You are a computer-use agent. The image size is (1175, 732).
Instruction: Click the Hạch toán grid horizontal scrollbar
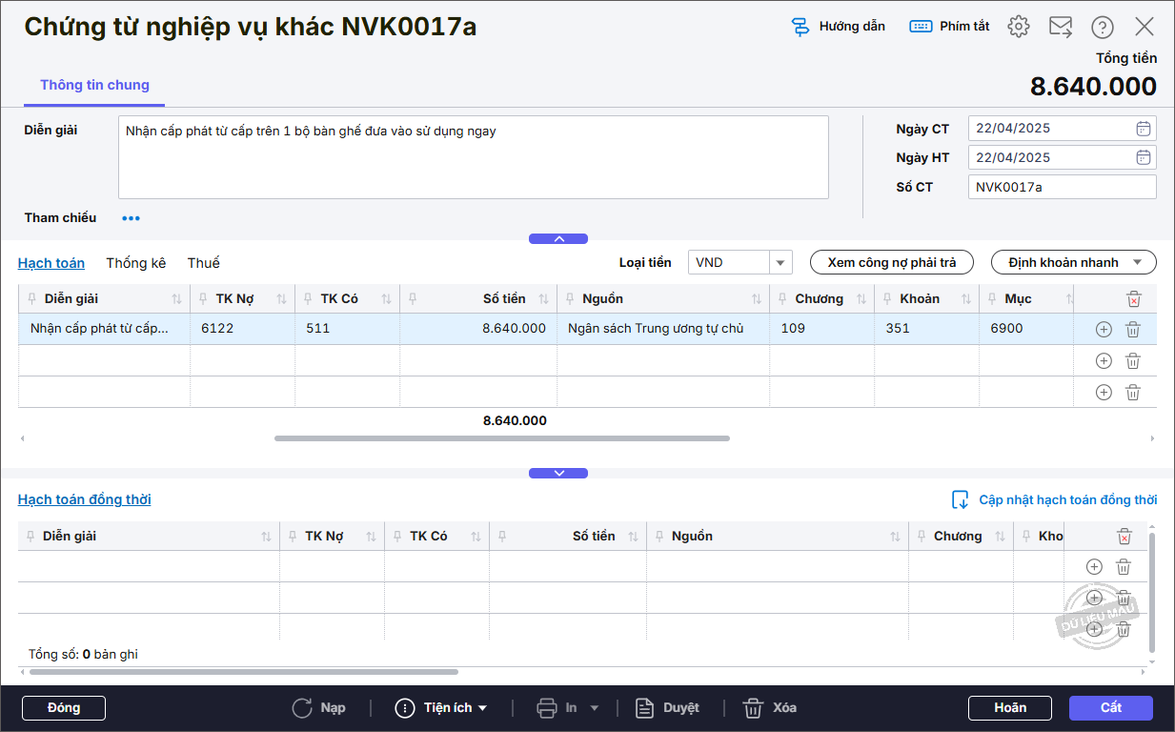point(501,438)
